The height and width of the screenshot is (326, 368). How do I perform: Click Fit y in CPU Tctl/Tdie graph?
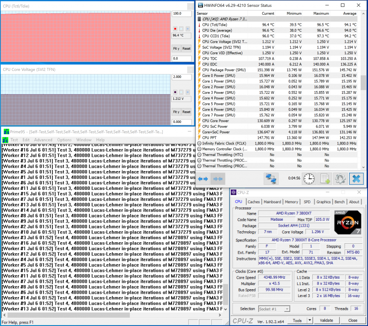click(176, 49)
